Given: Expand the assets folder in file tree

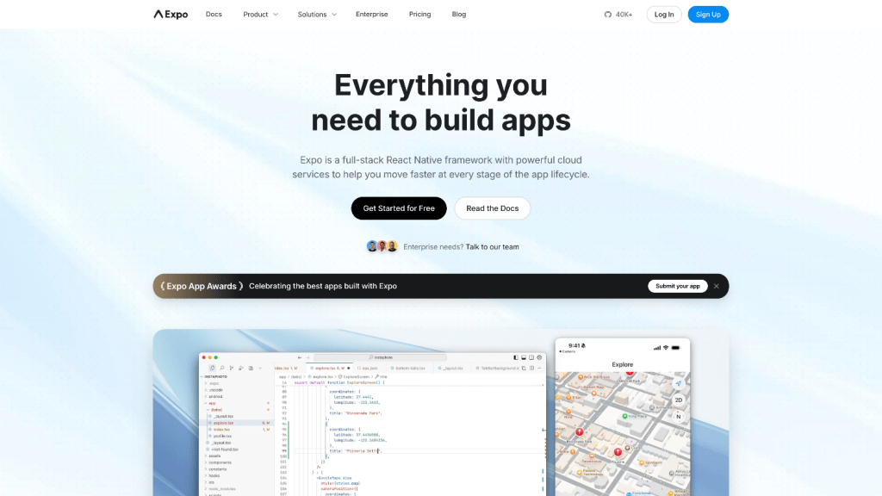Looking at the screenshot, I should (x=214, y=456).
